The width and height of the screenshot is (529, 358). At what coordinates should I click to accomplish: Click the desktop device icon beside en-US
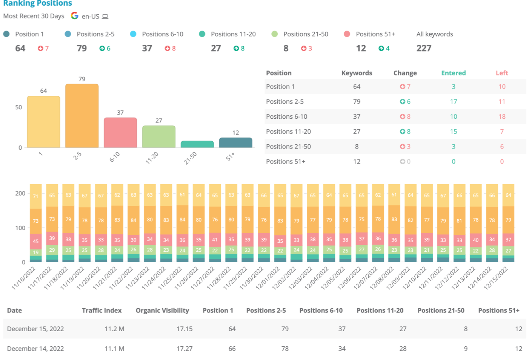(x=105, y=17)
